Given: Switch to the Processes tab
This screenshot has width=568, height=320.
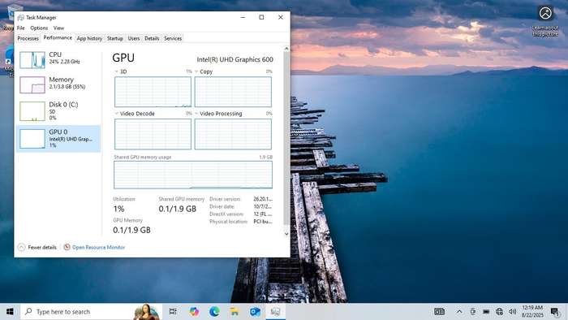Looking at the screenshot, I should click(28, 38).
